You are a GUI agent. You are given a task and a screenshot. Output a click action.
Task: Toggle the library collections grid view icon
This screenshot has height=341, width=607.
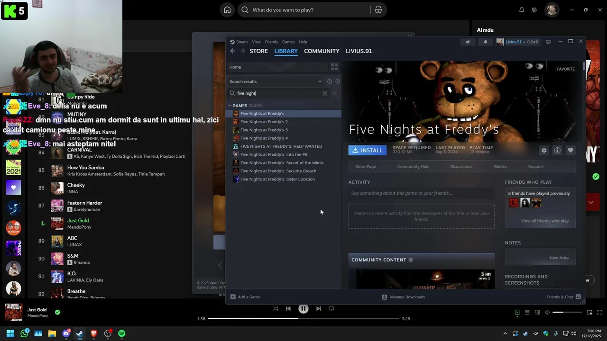coord(334,67)
